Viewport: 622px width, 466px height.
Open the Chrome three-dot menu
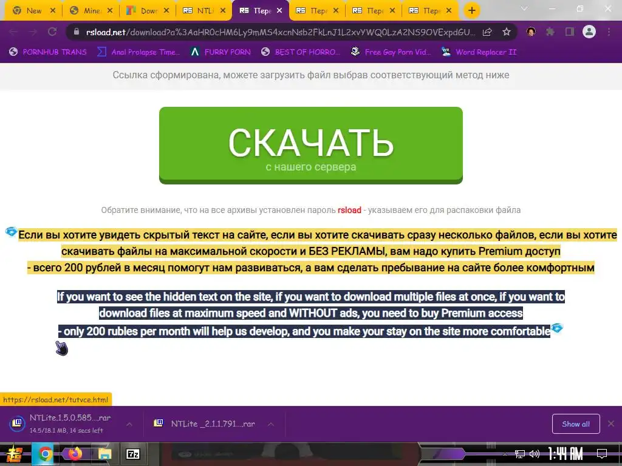609,32
